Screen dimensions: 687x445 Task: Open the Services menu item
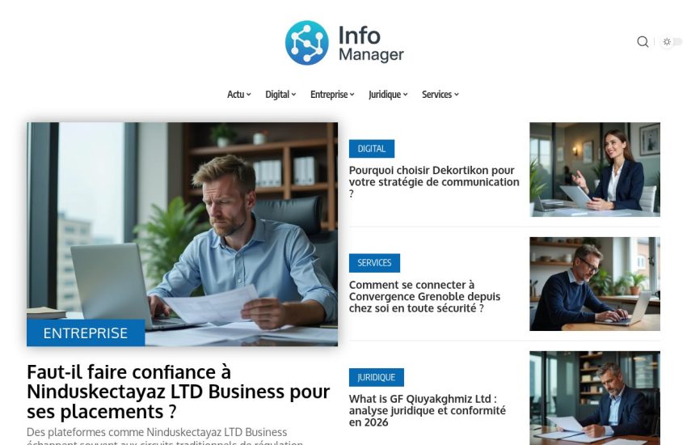pyautogui.click(x=440, y=95)
